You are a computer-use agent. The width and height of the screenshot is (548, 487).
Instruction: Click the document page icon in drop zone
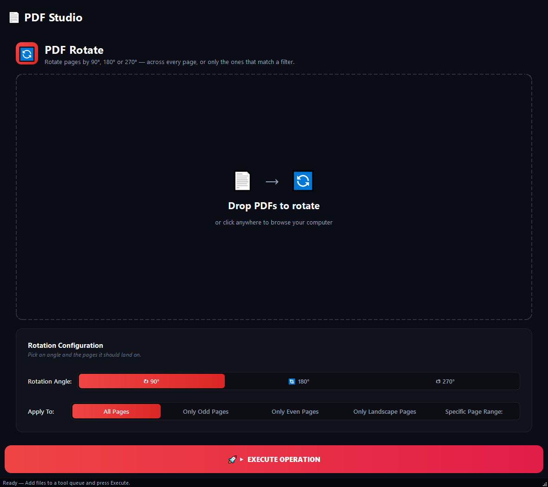coord(242,181)
